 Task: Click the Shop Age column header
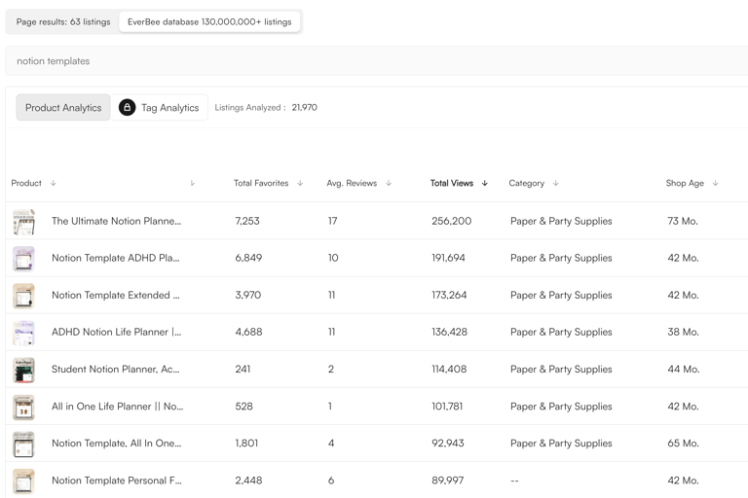[685, 183]
